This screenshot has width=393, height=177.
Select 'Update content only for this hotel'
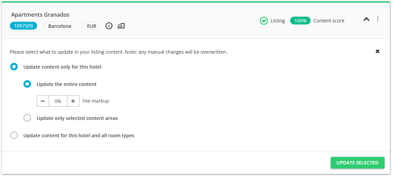click(14, 67)
